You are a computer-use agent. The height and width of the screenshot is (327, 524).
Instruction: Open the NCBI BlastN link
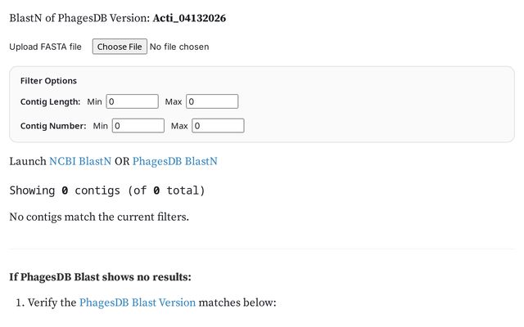[x=79, y=161]
